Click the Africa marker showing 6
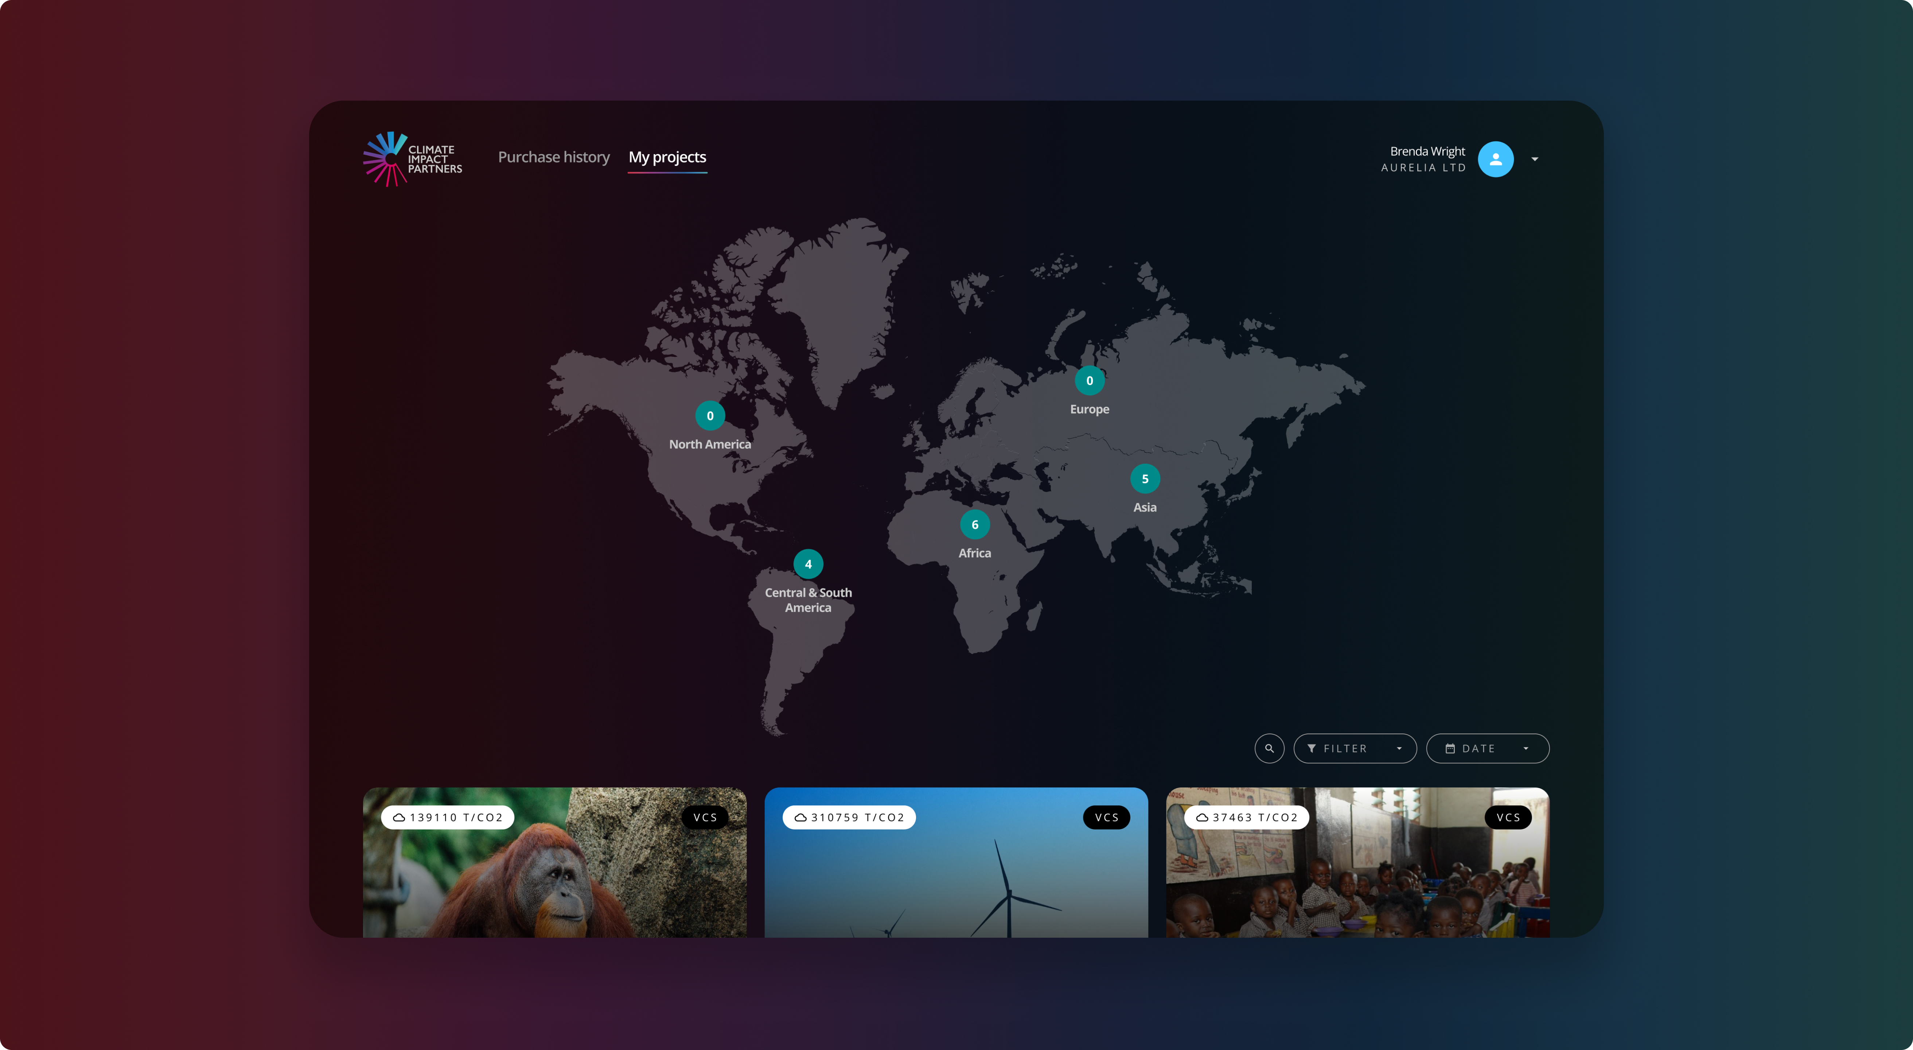The height and width of the screenshot is (1050, 1913). pyautogui.click(x=974, y=524)
